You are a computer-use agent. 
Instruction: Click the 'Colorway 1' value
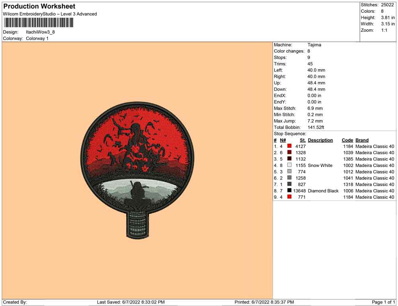(37, 39)
